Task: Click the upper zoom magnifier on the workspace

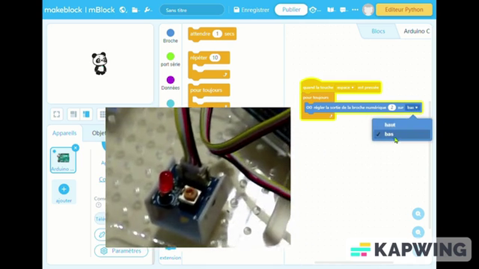Action: [x=418, y=214]
